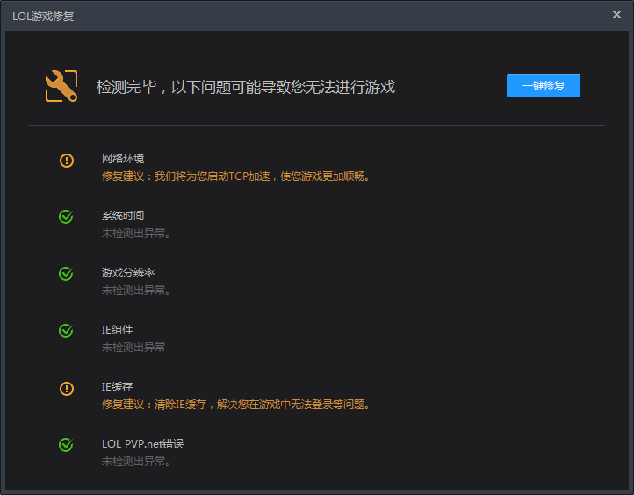The image size is (634, 495).
Task: Click 未检测出异常 under IE组件
Action: coord(133,347)
